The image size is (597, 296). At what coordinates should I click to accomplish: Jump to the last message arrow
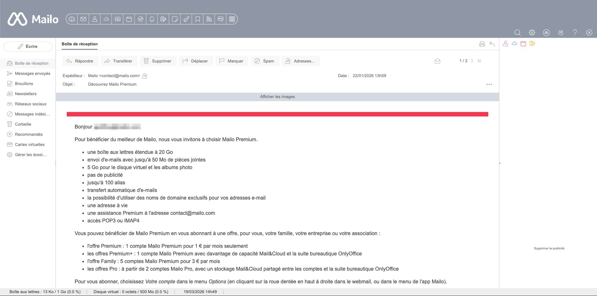tap(479, 61)
